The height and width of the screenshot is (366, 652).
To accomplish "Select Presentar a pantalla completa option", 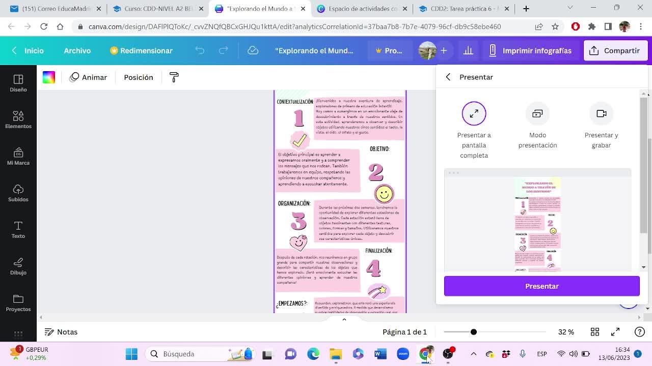I will (474, 131).
